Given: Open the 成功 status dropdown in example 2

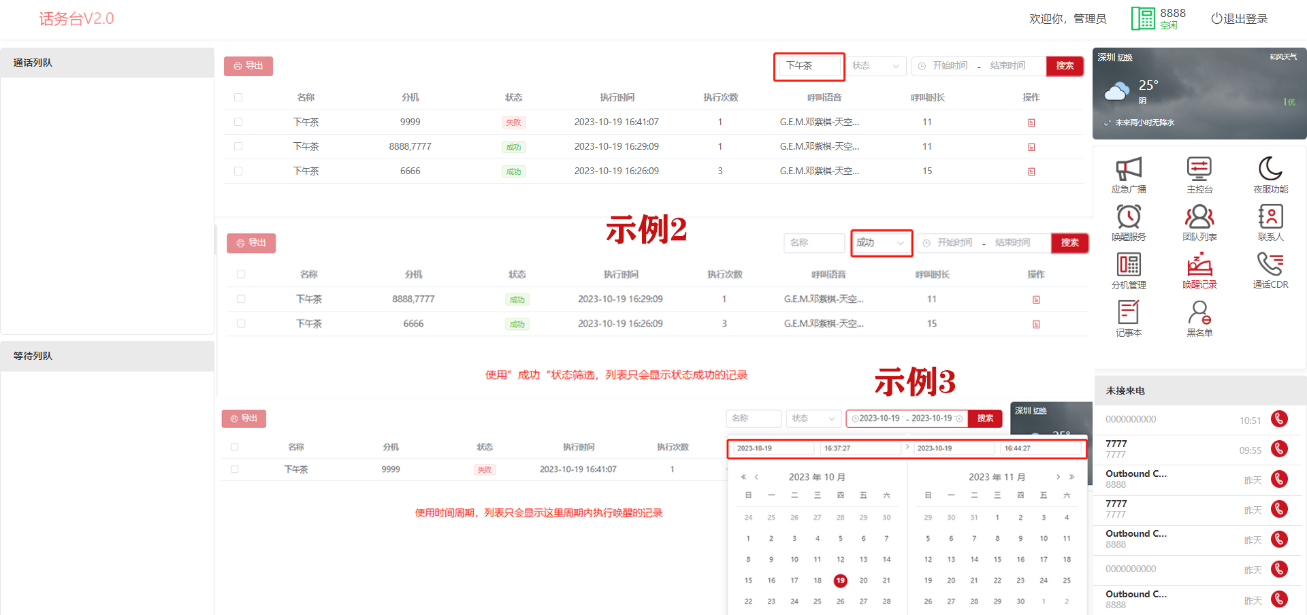Looking at the screenshot, I should (x=881, y=243).
